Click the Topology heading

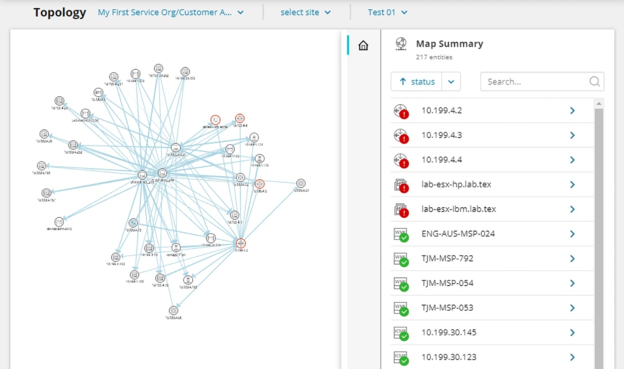(x=60, y=12)
